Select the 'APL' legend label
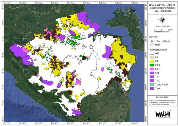Image resolution: width=178 pixels, height=126 pixels. 157,53
